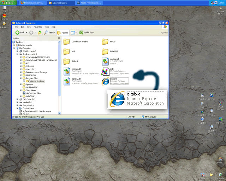Viewport: 226px width, 181px height.
Task: Collapse Applications (C:) tree node
Action: point(17,54)
